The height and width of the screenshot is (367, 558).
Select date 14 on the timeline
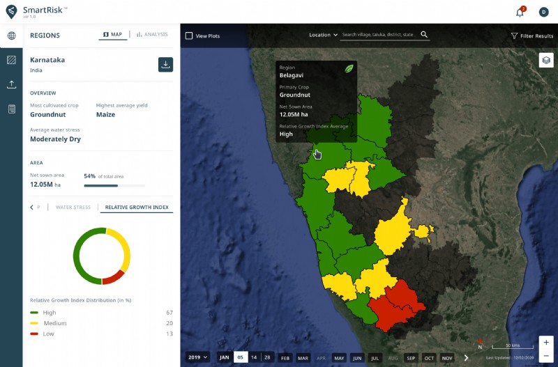254,357
